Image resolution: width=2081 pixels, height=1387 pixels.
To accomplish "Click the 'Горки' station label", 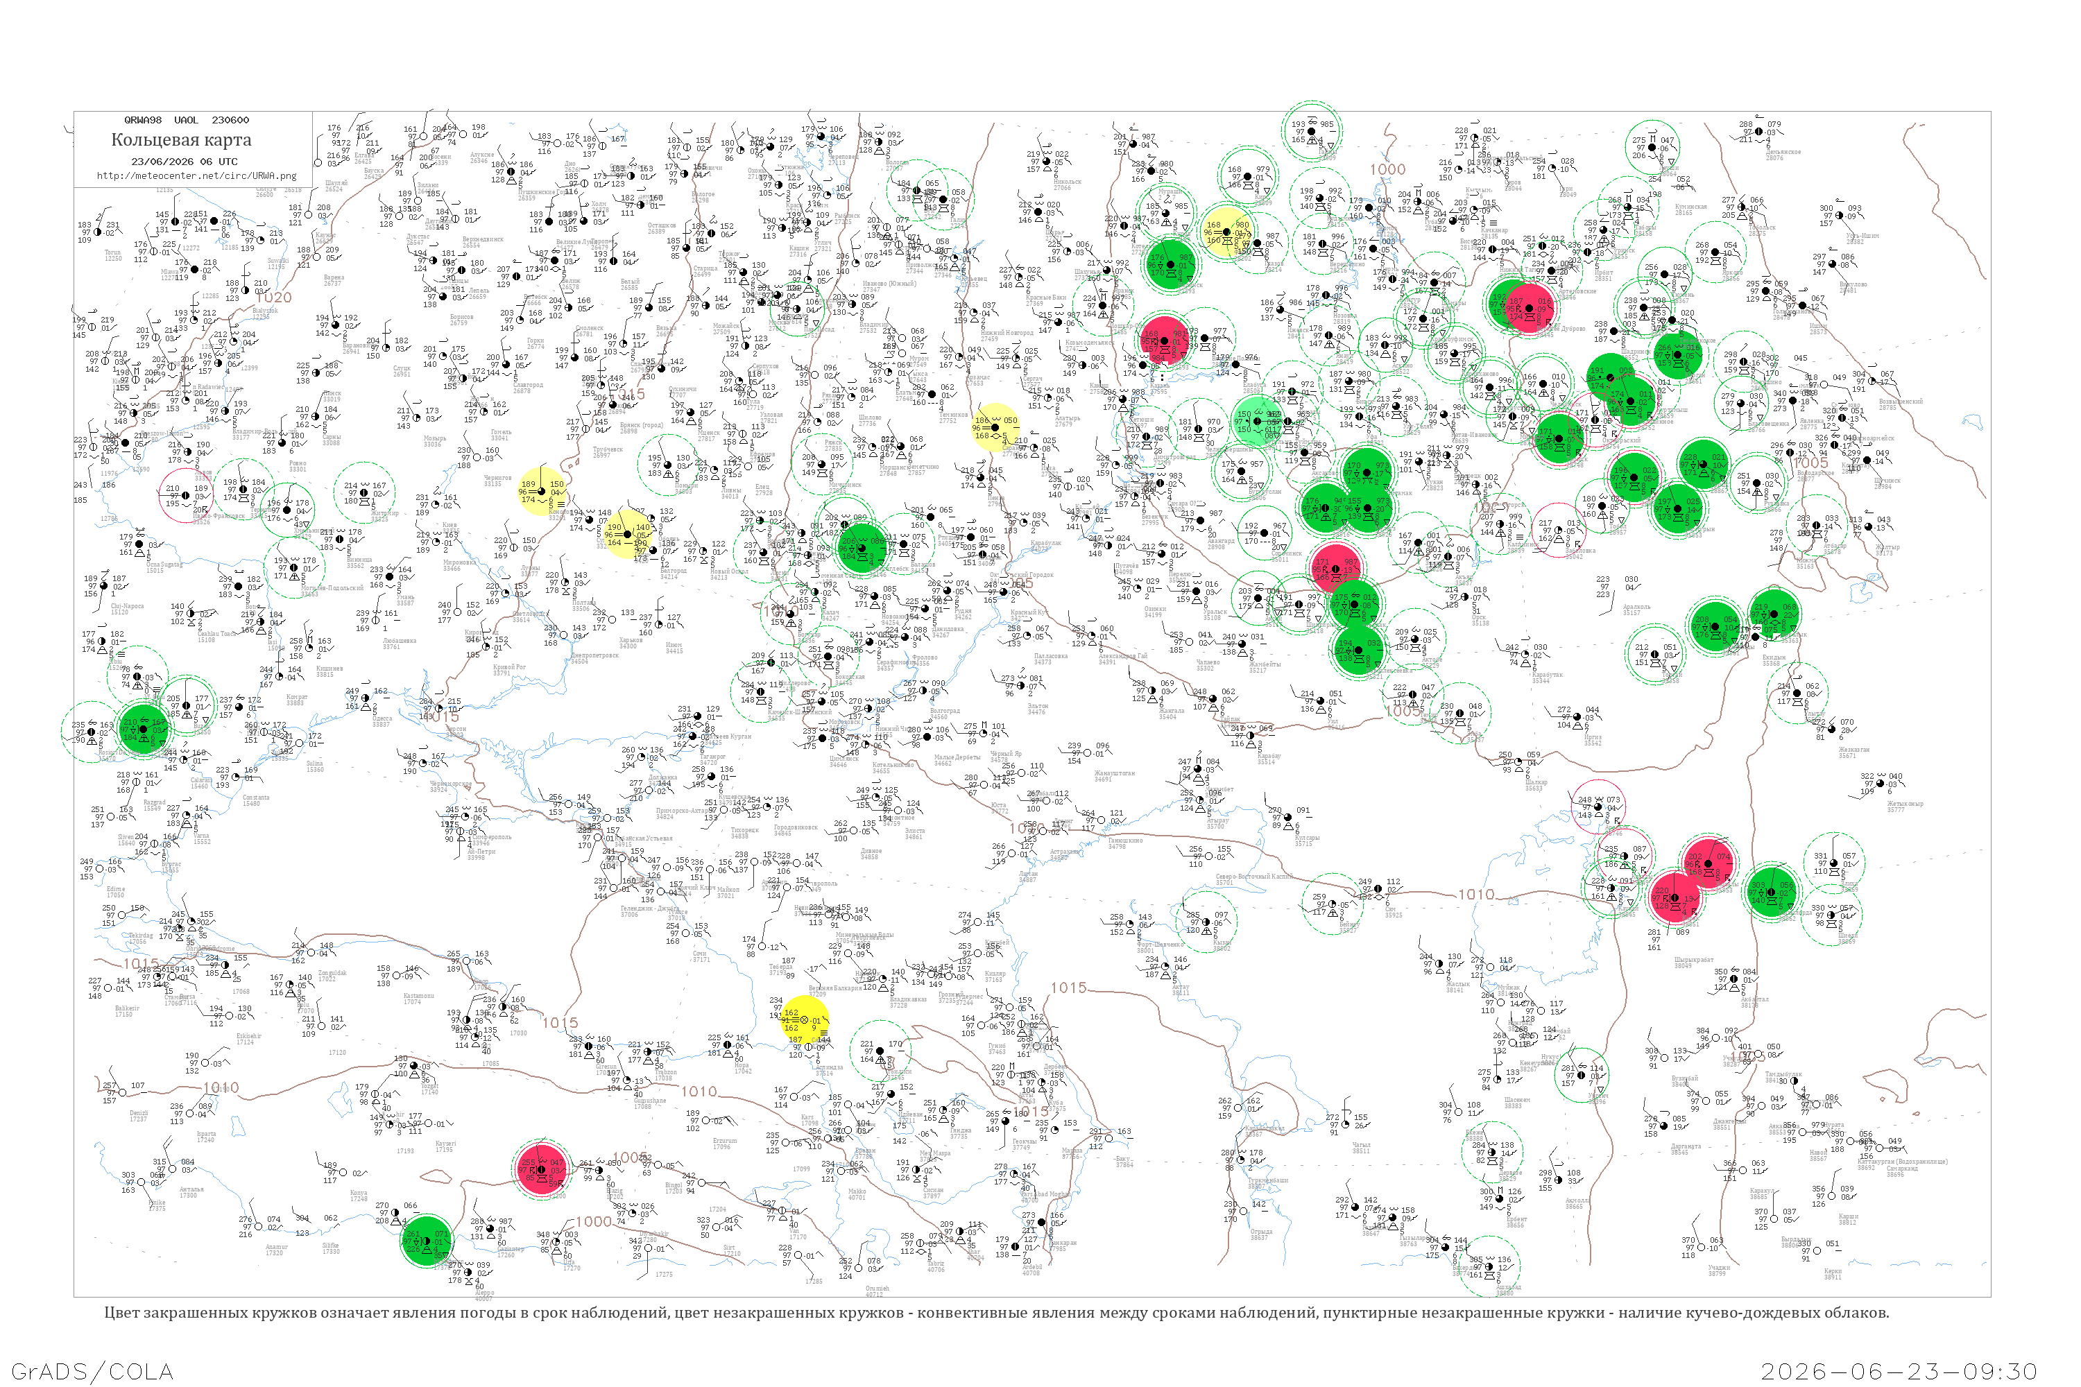I will [x=536, y=341].
